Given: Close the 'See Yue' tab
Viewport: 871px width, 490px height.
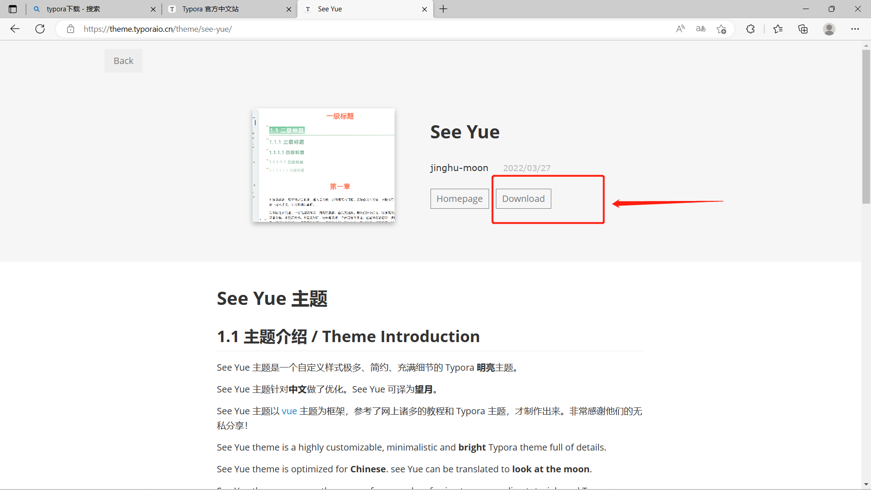Looking at the screenshot, I should tap(425, 9).
